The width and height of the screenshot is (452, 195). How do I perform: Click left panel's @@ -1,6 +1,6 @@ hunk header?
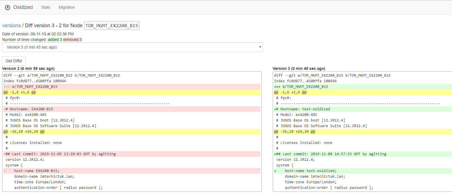coord(20,92)
